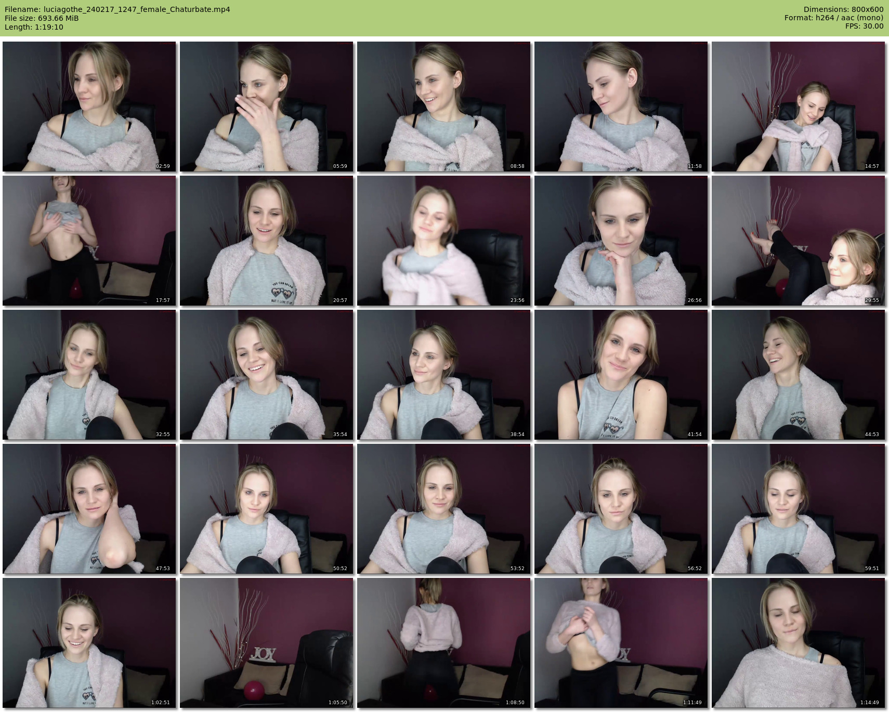
Task: Select the 44:53 thumbnail
Action: [x=798, y=375]
